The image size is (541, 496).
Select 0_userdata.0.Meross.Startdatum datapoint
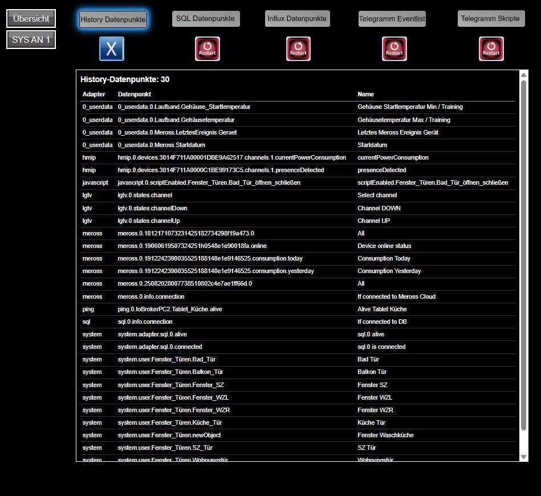click(161, 145)
